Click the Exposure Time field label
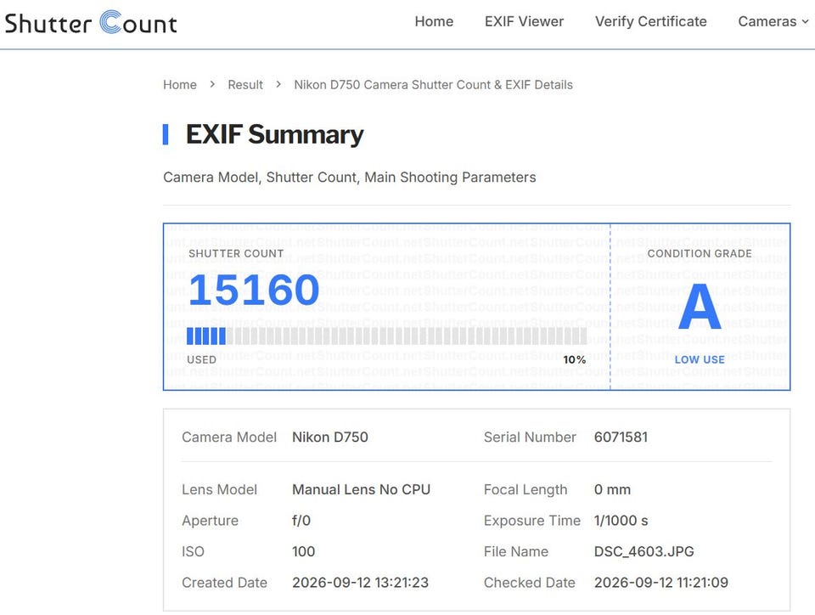Screen dimensions: 815x615 click(x=531, y=521)
